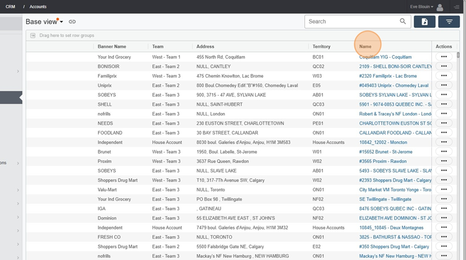
Task: Open actions for FOODLAND Callandar row
Action: pos(444,133)
